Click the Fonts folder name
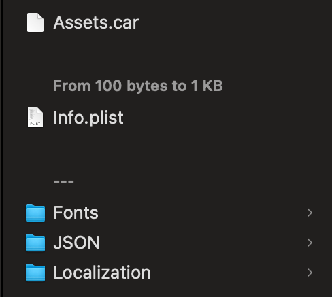This screenshot has height=297, width=332. (x=76, y=213)
